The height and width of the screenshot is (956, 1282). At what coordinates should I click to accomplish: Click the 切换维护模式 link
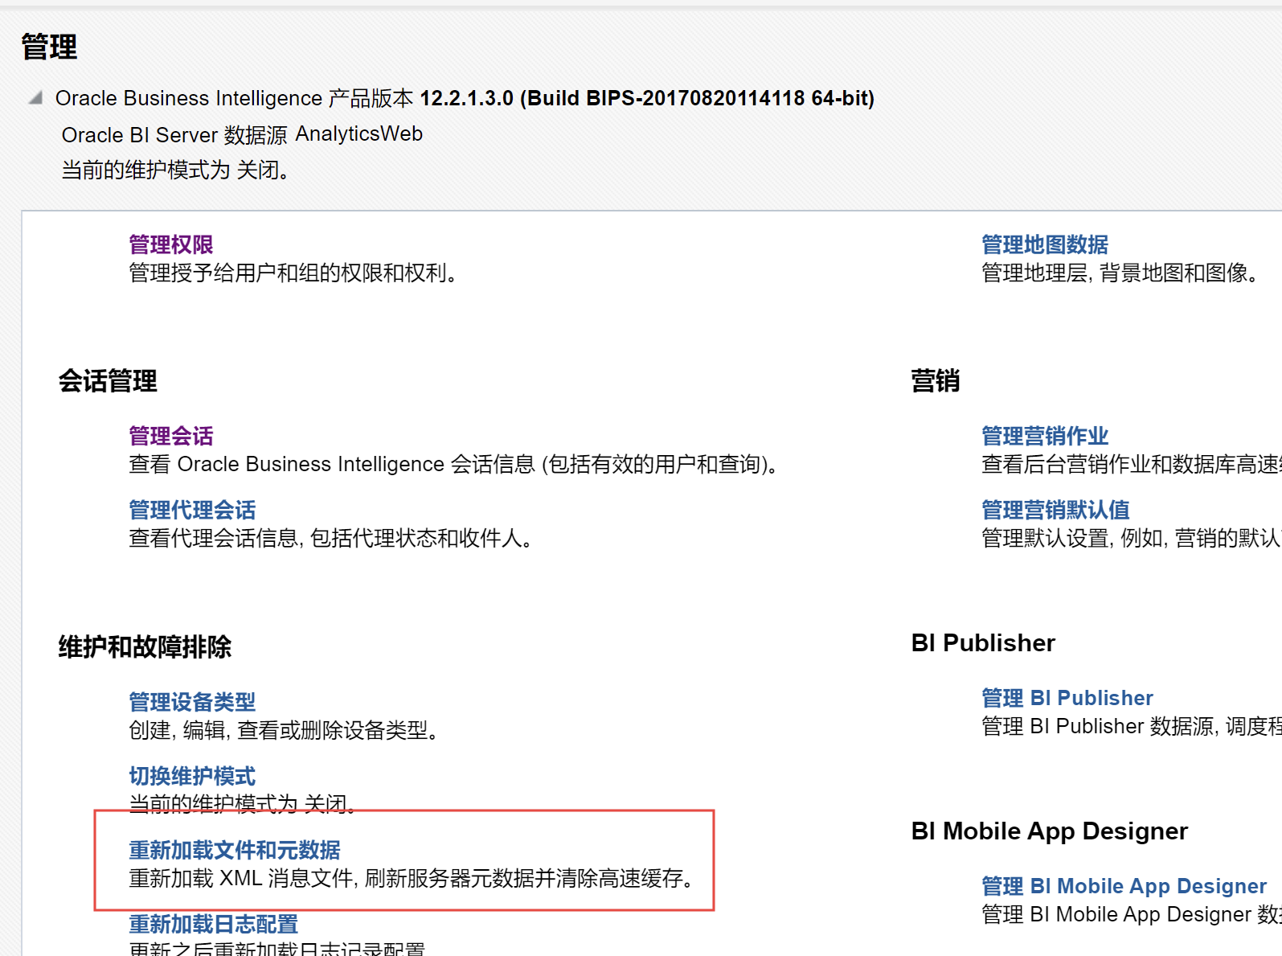(192, 776)
